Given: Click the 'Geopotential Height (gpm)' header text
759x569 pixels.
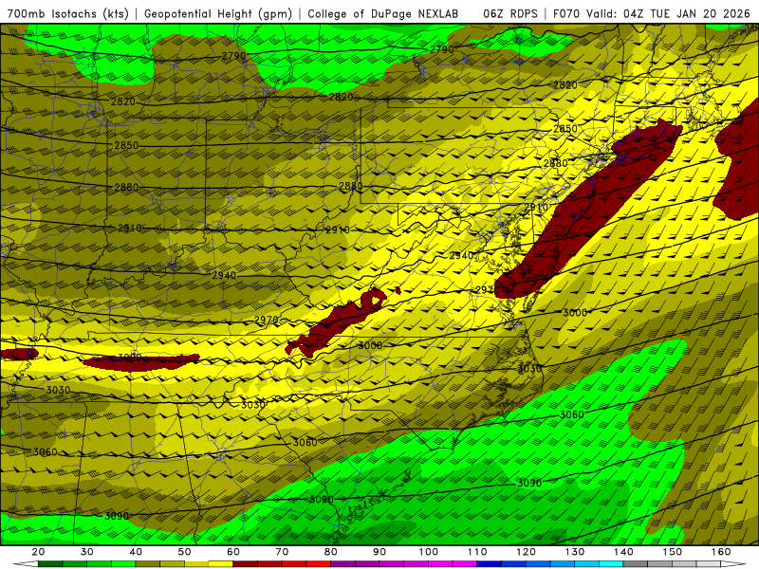Looking at the screenshot, I should [218, 14].
